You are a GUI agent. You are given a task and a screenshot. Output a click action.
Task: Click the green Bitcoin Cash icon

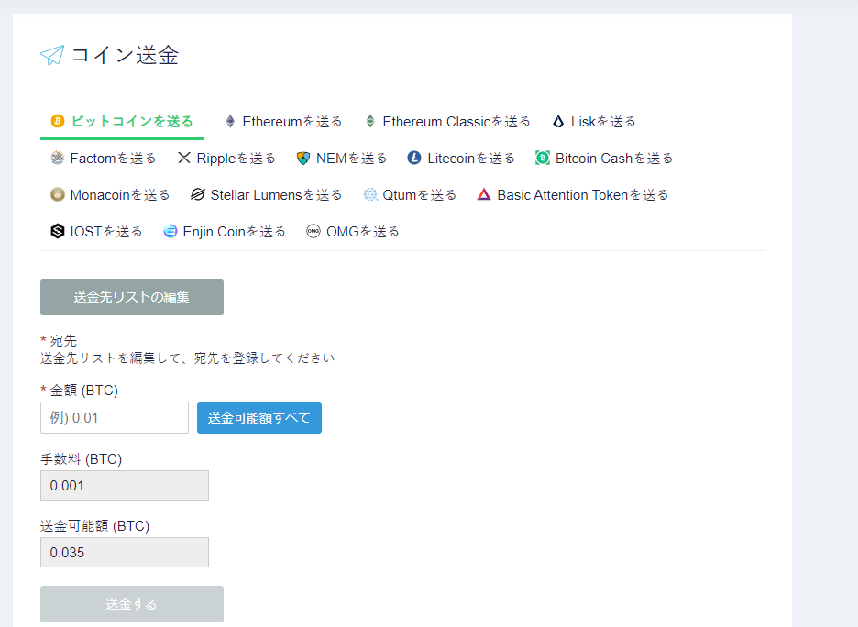tap(543, 158)
